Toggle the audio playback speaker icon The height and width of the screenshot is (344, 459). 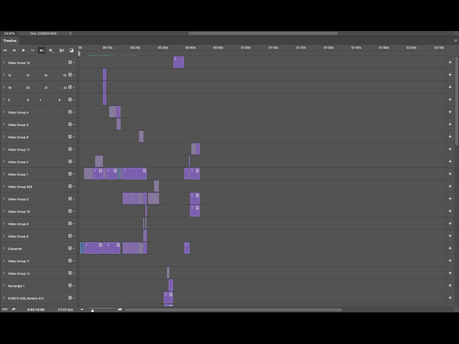[x=41, y=50]
